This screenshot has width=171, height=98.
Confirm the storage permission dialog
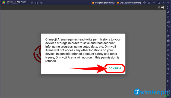point(115,69)
